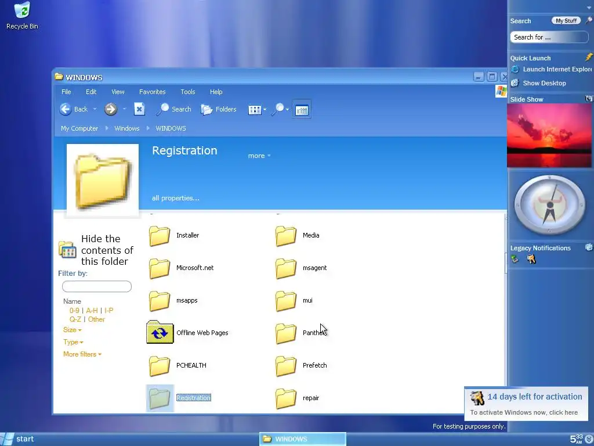Expand the Views dropdown arrow
Viewport: 594px width, 446px height.
tap(265, 110)
